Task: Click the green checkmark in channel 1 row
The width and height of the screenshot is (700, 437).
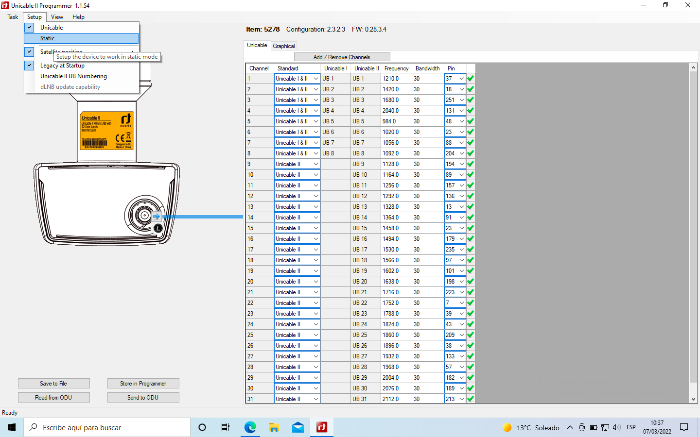Action: click(471, 78)
